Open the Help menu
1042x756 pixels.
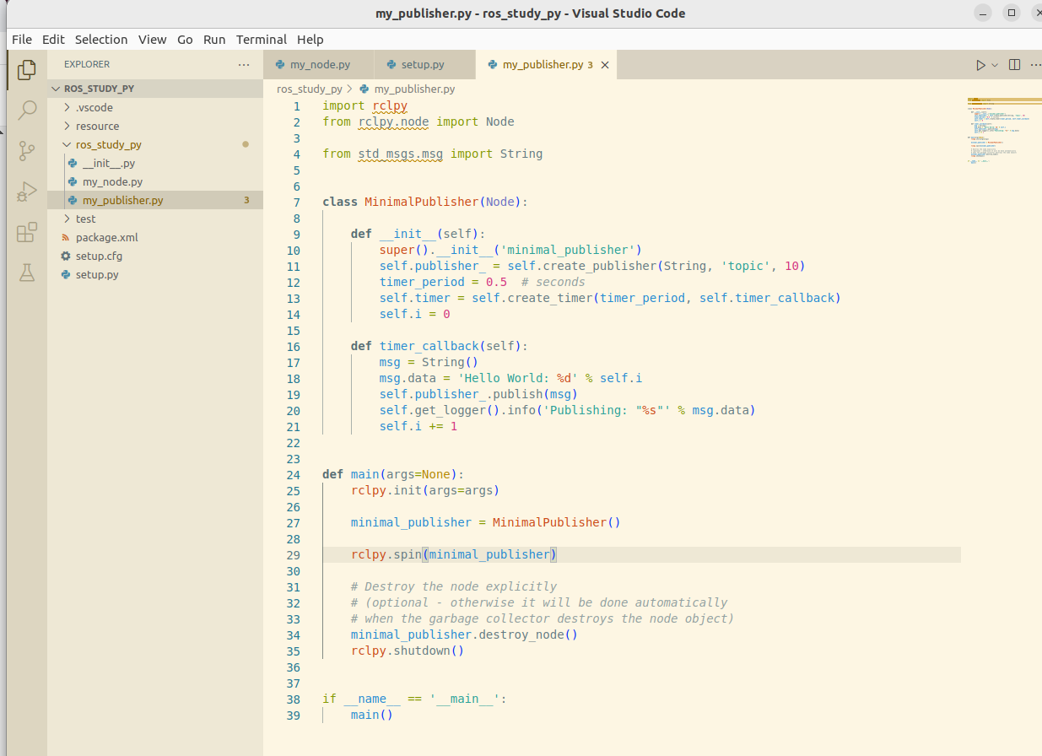pyautogui.click(x=310, y=39)
